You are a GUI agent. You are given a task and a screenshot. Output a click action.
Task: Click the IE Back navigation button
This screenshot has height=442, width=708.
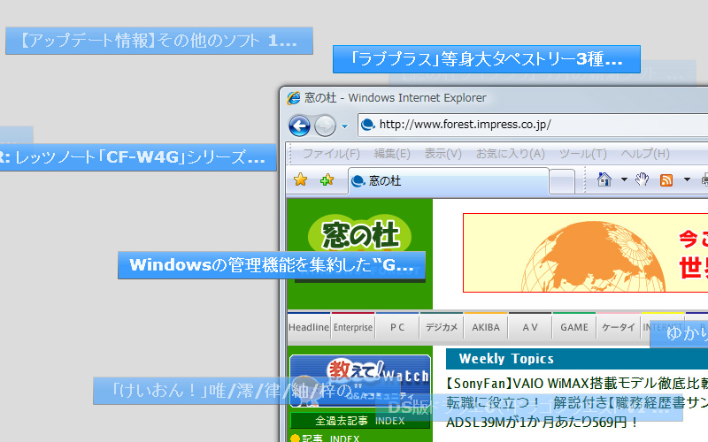299,126
